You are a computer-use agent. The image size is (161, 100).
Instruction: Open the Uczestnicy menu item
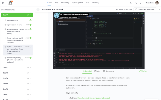pyautogui.click(x=95, y=3)
